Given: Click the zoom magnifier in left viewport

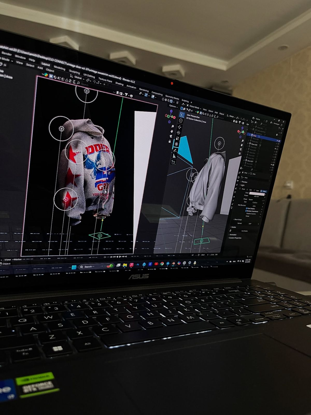Looking at the screenshot, I should pyautogui.click(x=172, y=126).
